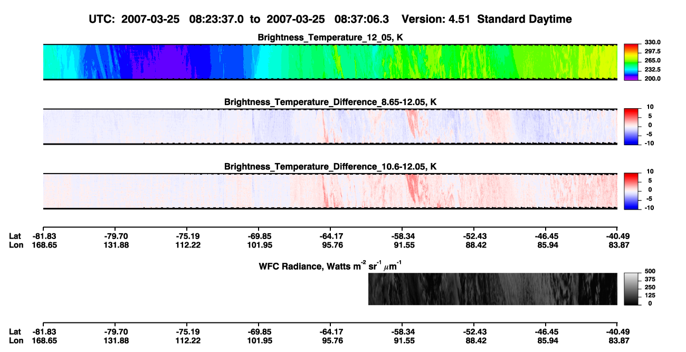Click latitude -40.49 on the axis above WFC Radiance
The width and height of the screenshot is (686, 352).
(x=617, y=236)
